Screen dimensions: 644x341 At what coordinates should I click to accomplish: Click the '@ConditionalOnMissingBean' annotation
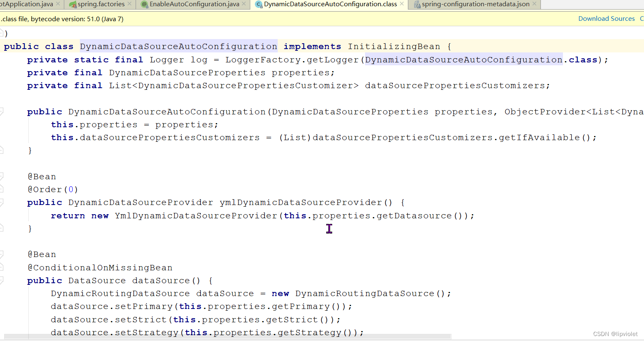coord(100,268)
